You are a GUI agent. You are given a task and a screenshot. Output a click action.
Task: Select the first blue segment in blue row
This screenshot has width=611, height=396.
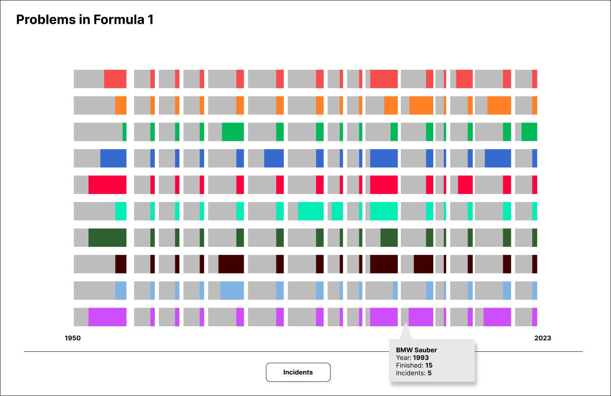[113, 158]
